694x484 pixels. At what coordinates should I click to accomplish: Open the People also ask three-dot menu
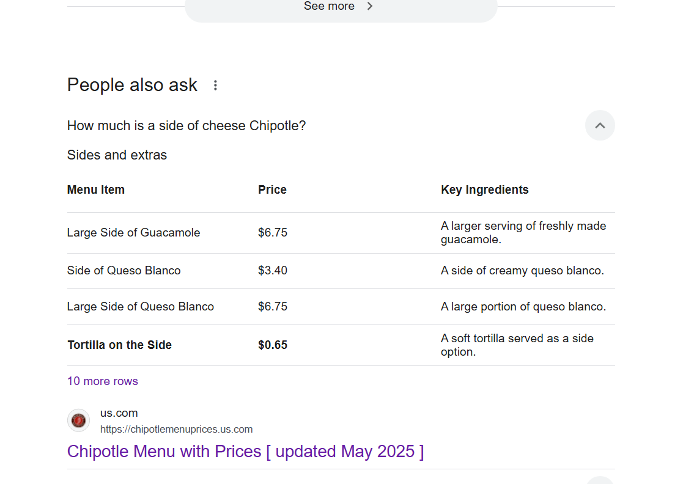point(215,85)
